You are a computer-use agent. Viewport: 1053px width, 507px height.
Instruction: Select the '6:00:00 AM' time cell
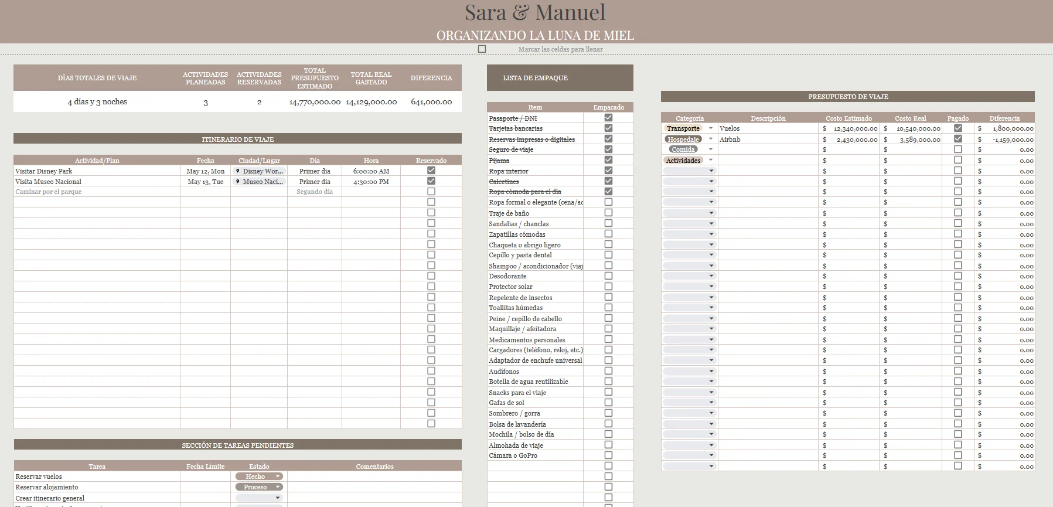tap(371, 171)
